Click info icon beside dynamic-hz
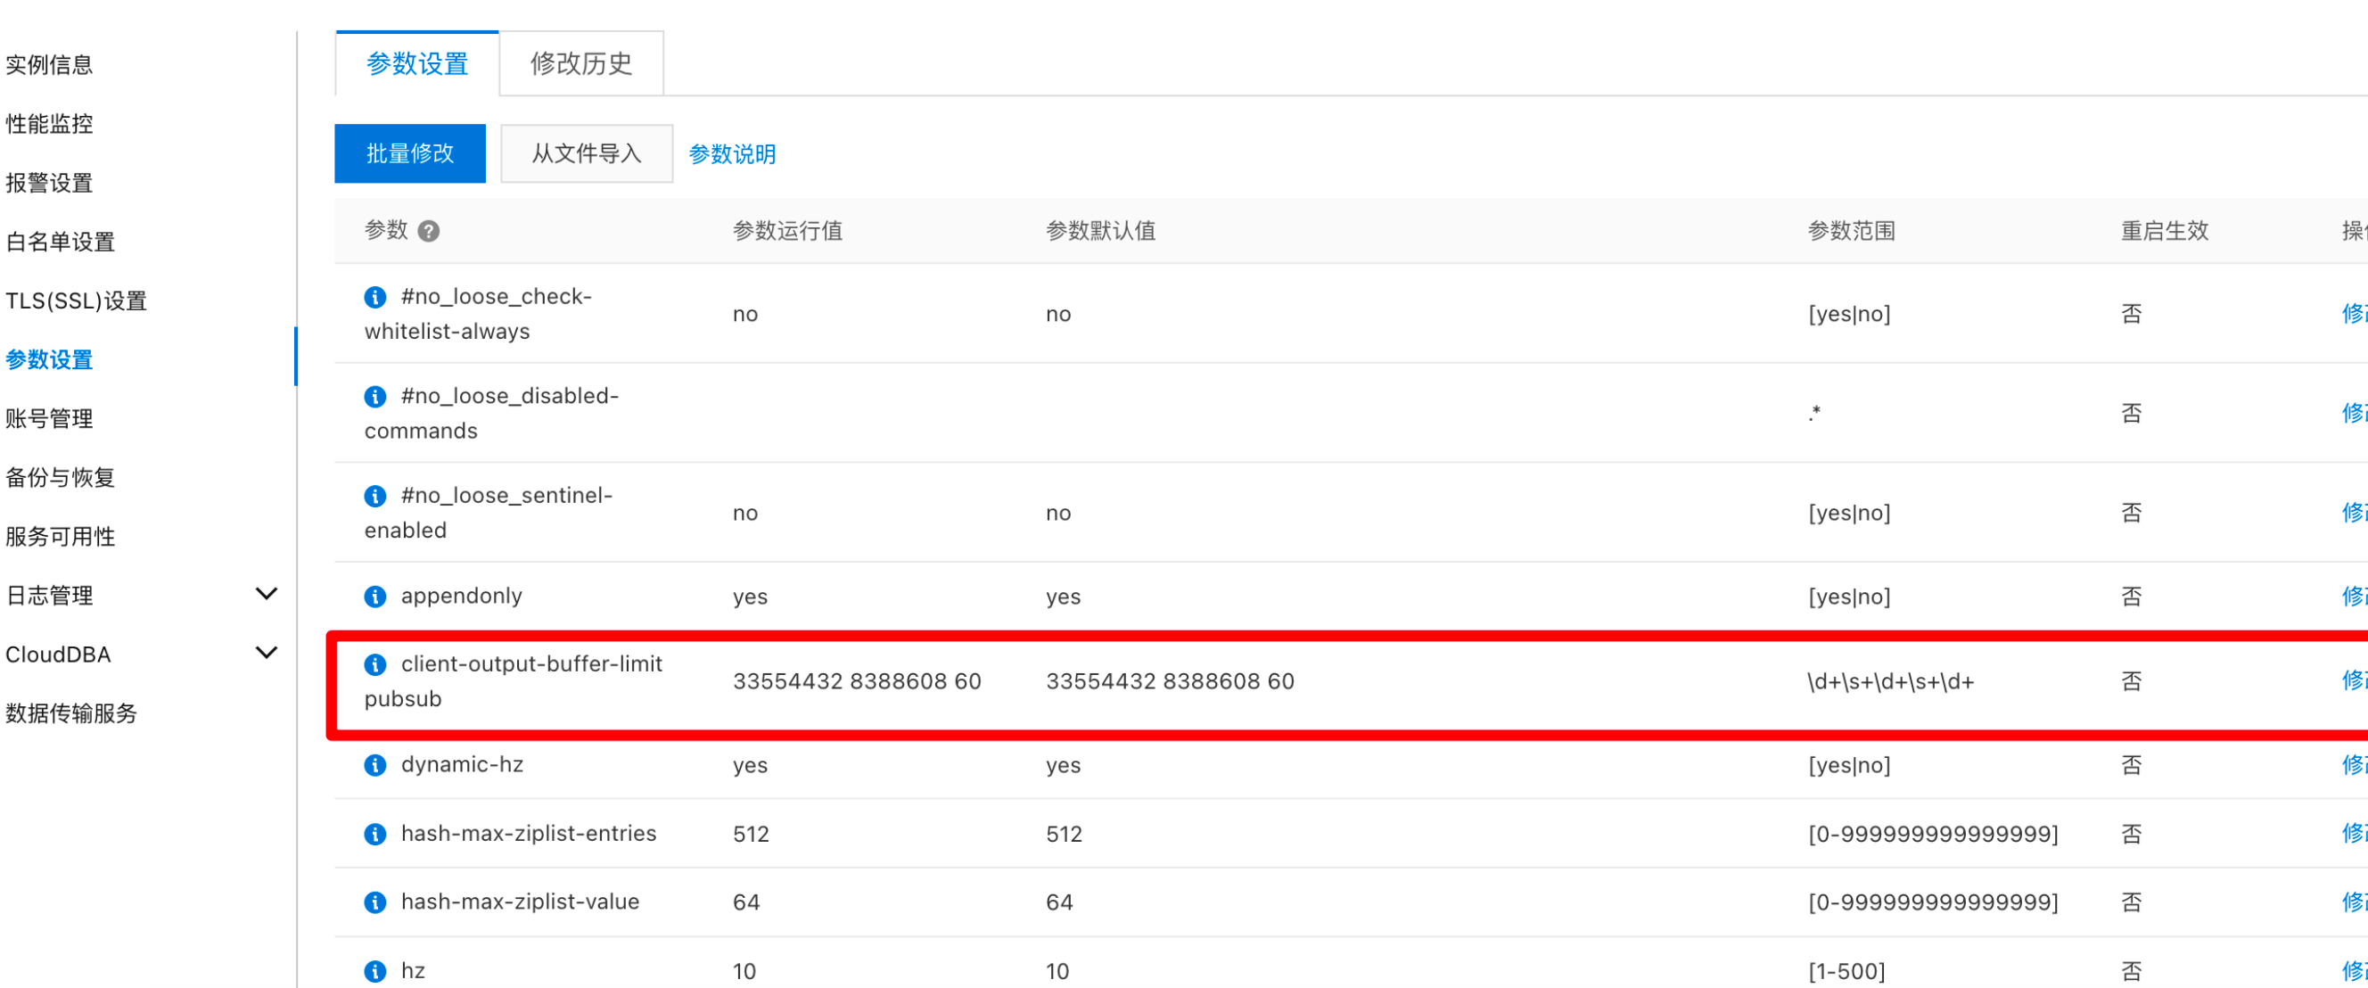2368x988 pixels. (375, 766)
